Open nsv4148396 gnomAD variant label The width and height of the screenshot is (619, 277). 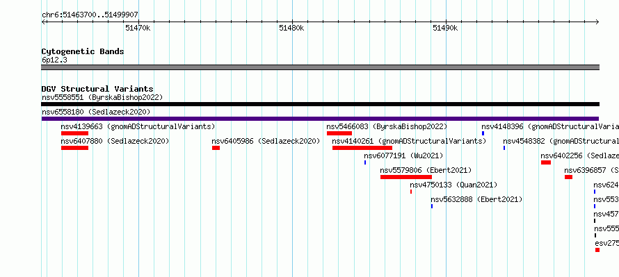[550, 126]
